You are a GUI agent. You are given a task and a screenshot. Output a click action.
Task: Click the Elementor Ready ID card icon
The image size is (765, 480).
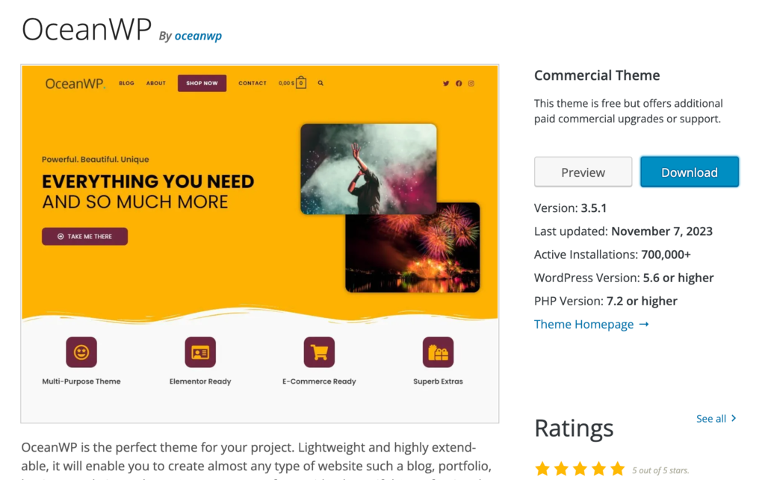pyautogui.click(x=200, y=352)
